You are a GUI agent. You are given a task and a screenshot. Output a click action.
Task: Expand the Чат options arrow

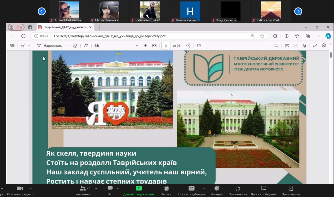118,188
